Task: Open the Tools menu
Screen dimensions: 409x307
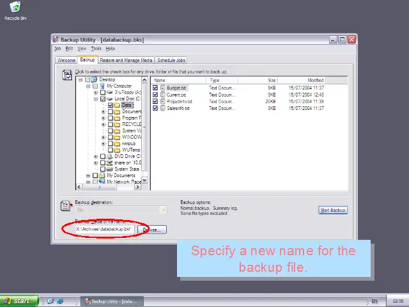Action: coord(96,49)
